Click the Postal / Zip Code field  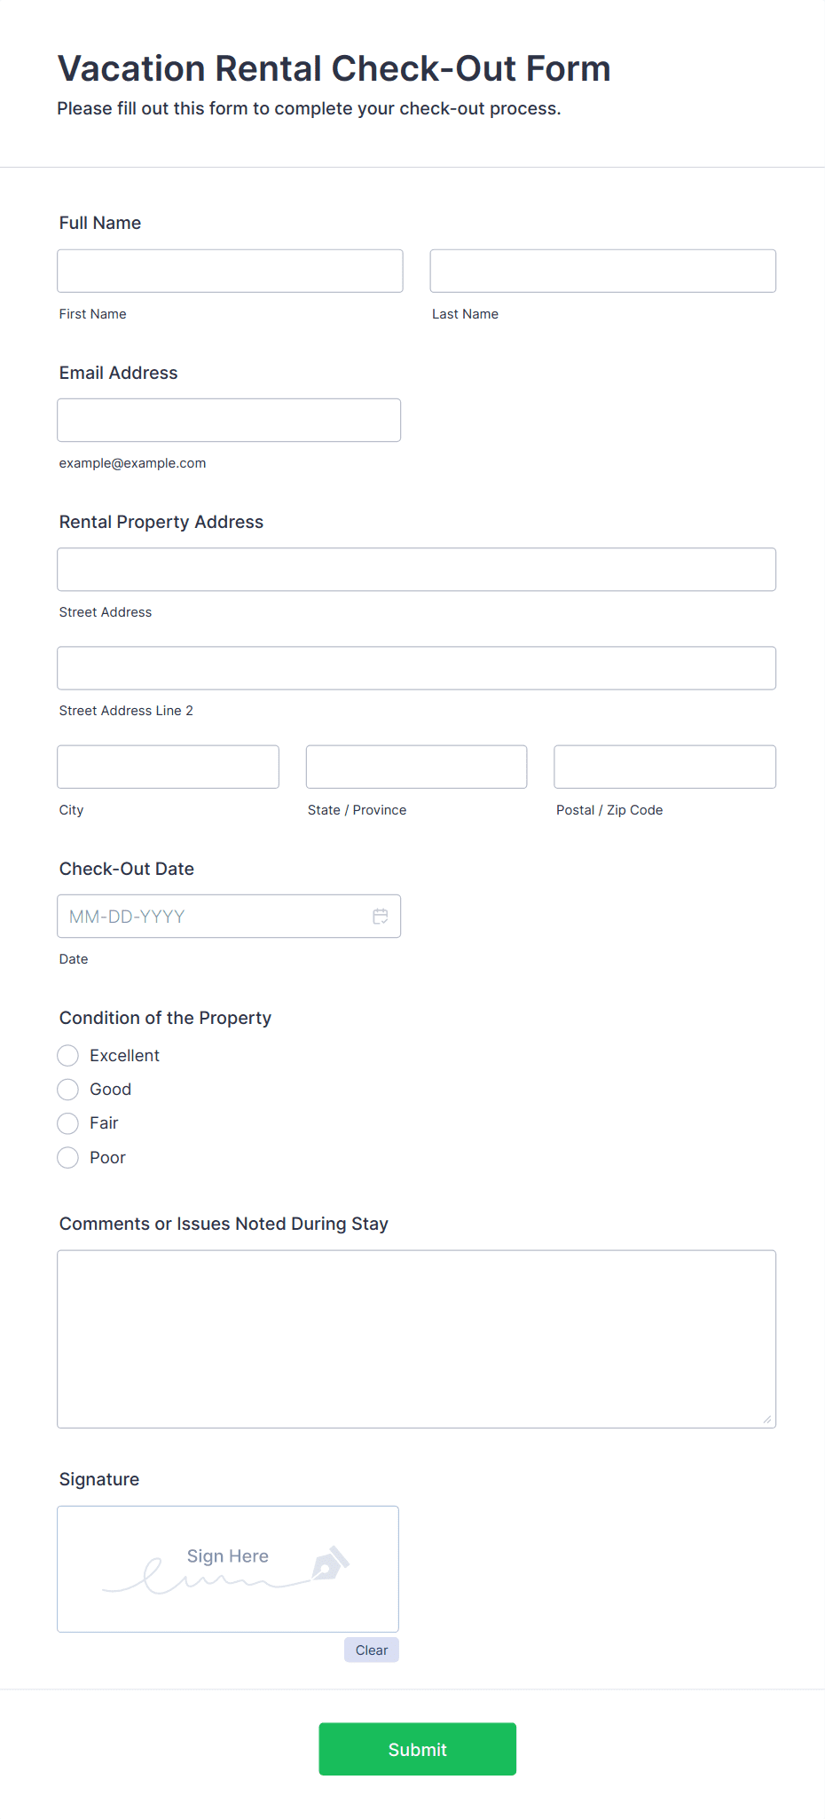(x=665, y=767)
